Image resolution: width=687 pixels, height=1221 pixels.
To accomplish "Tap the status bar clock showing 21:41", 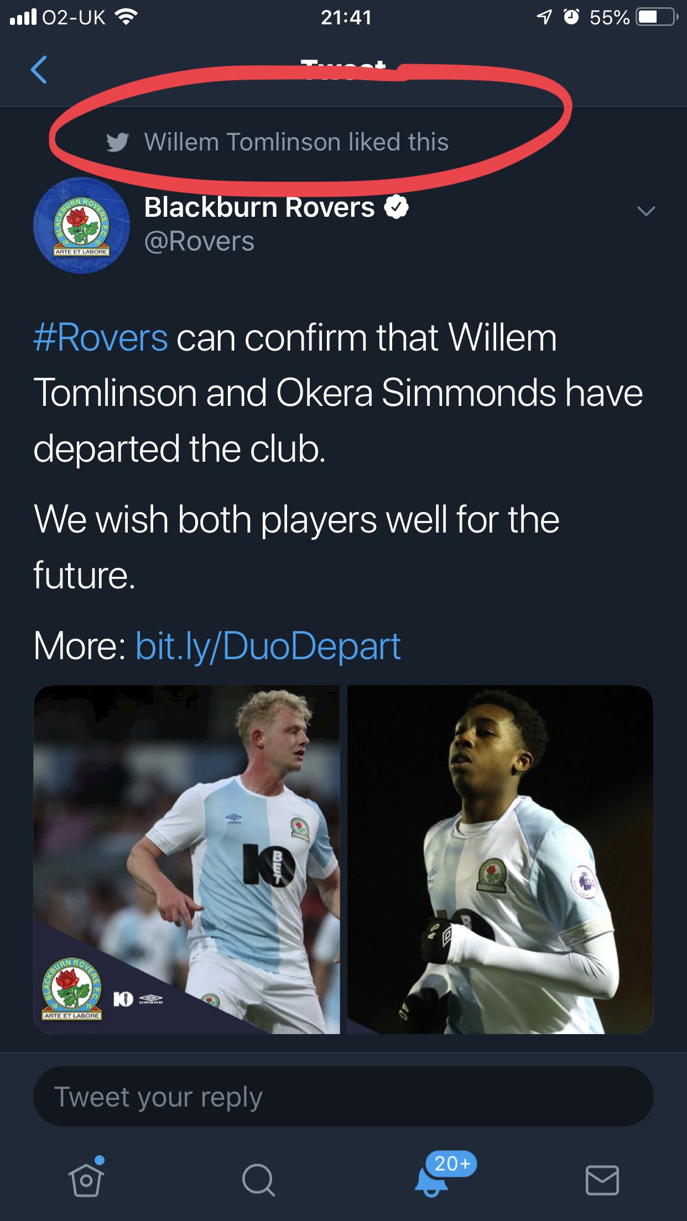I will click(346, 17).
